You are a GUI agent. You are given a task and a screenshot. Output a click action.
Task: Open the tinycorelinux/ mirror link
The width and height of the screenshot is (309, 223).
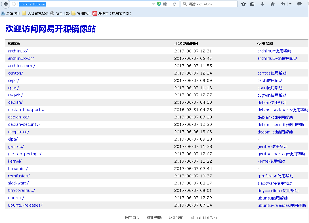(x=21, y=190)
